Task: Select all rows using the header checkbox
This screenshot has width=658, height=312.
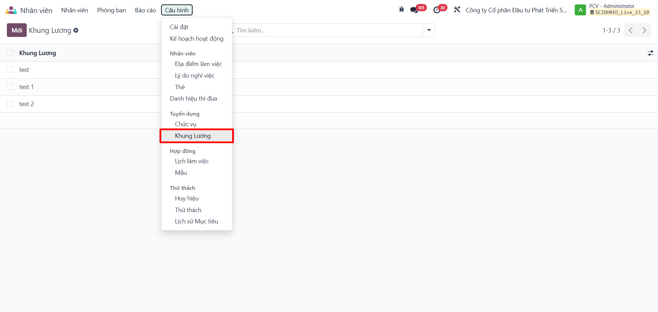Action: [x=10, y=53]
